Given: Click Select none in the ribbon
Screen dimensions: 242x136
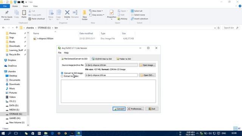Looking at the screenshot, I should 138,15.
